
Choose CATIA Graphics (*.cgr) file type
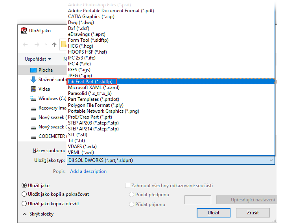171,17
